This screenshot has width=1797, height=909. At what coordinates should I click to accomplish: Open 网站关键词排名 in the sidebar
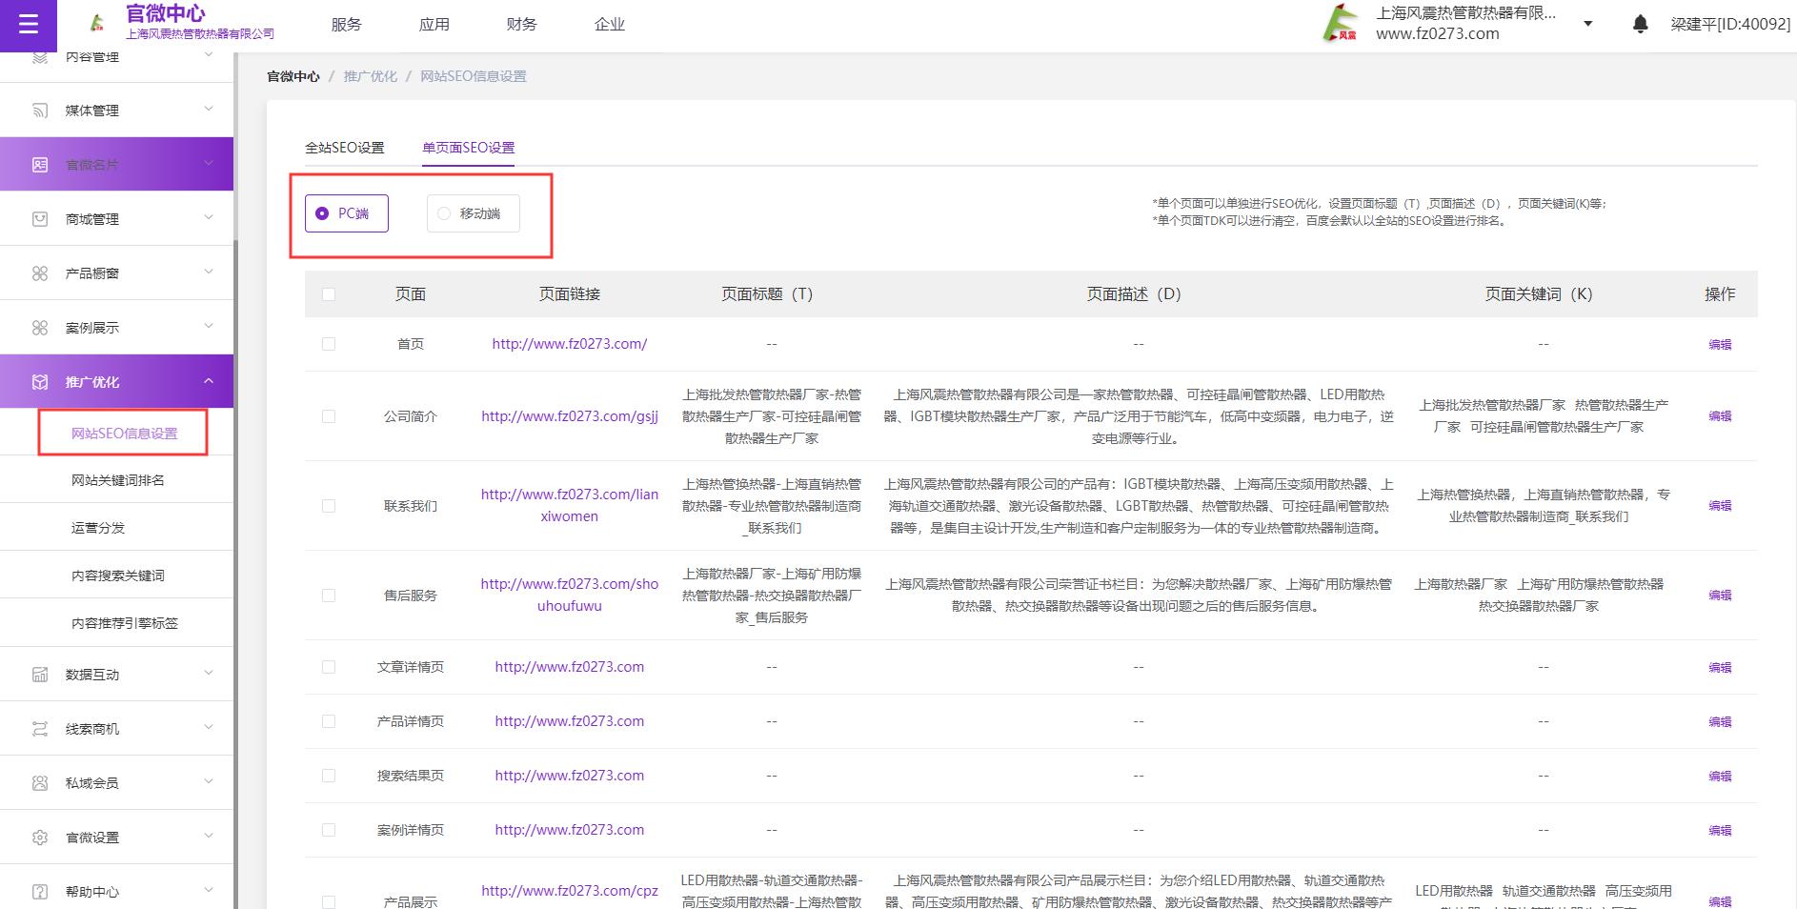pos(118,480)
